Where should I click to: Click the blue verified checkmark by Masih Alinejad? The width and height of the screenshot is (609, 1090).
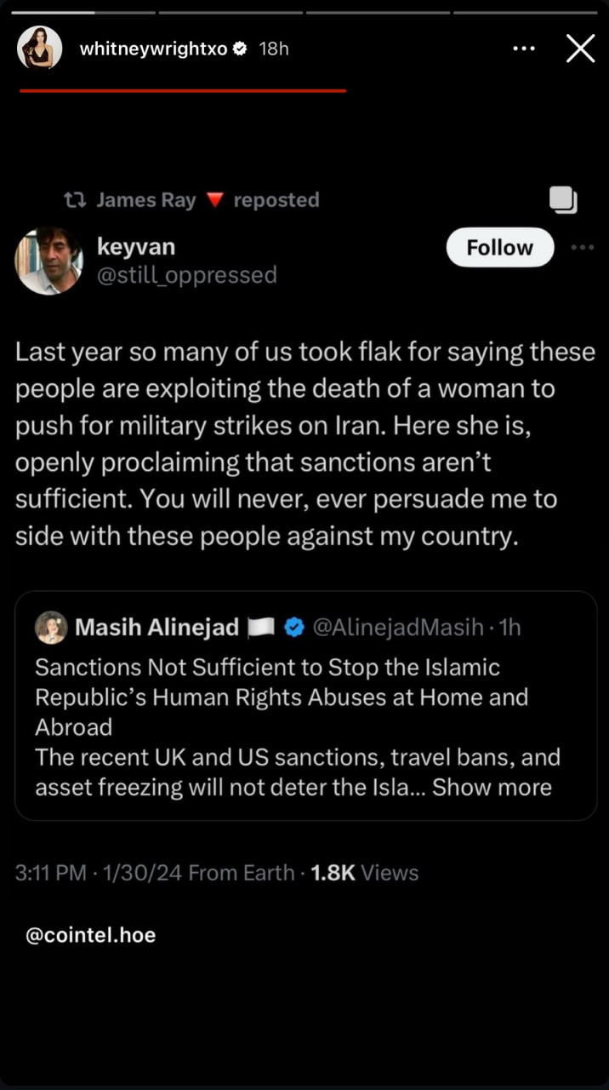293,628
